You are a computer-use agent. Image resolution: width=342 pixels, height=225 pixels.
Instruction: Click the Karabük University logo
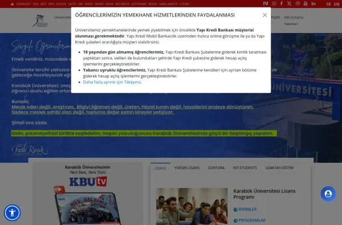[x=40, y=21]
